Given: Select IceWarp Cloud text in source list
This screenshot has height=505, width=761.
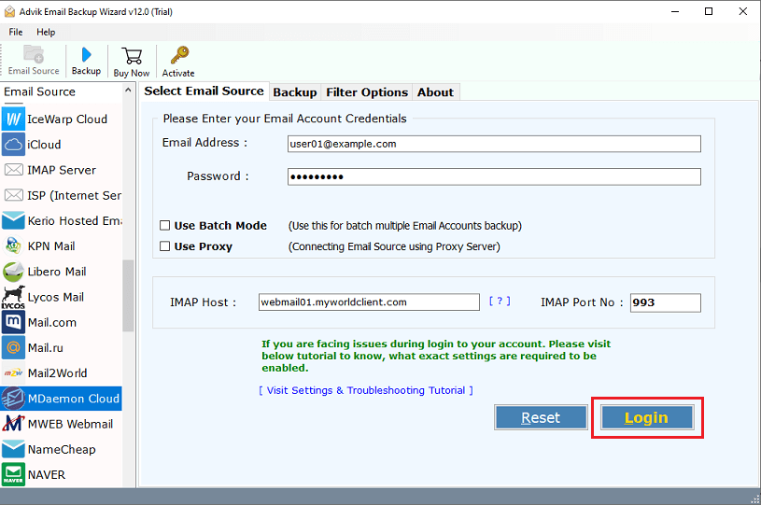Looking at the screenshot, I should point(67,119).
